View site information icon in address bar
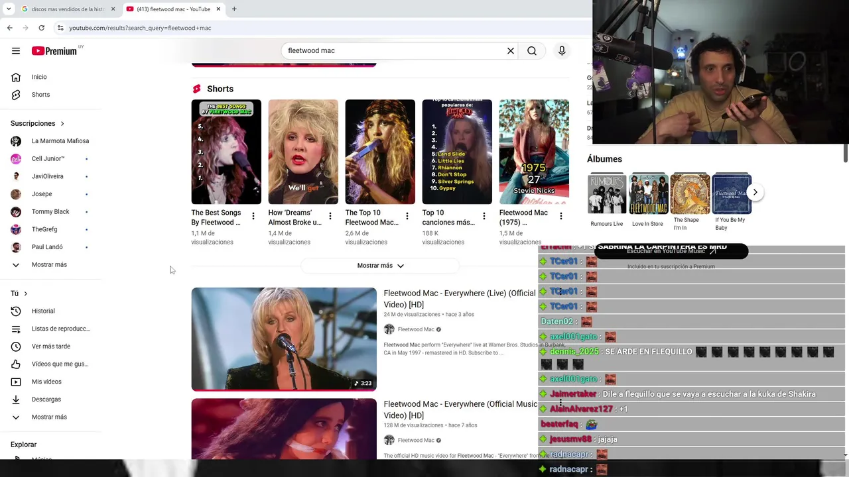The image size is (849, 477). tap(60, 28)
